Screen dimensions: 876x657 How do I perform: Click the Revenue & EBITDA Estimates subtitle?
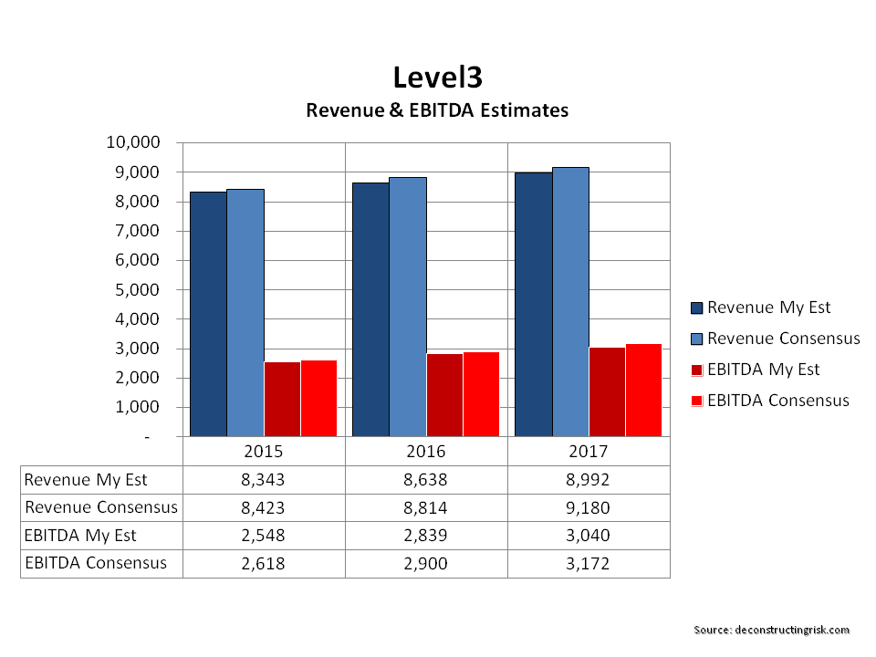[x=437, y=110]
